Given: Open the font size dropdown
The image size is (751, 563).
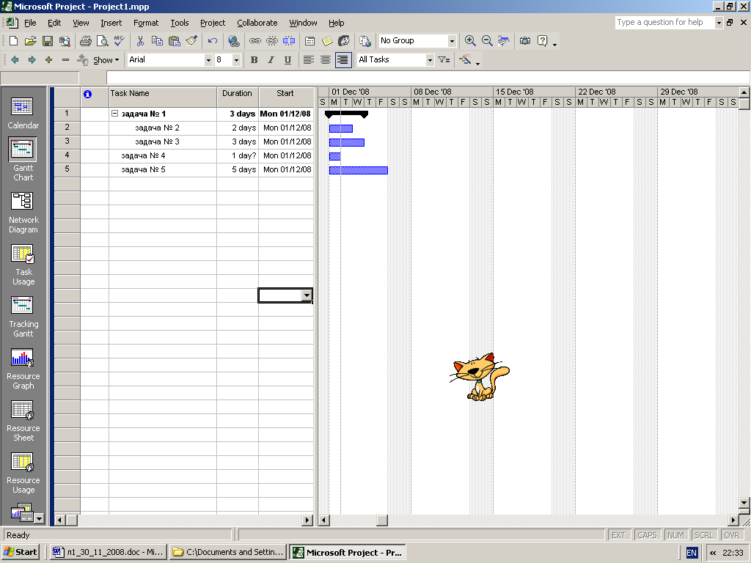Looking at the screenshot, I should 236,60.
